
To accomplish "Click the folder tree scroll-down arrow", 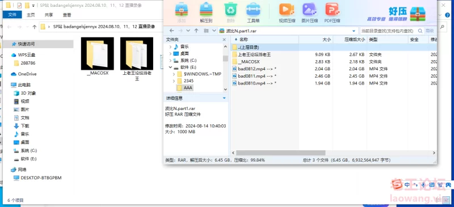I will pyautogui.click(x=225, y=90).
